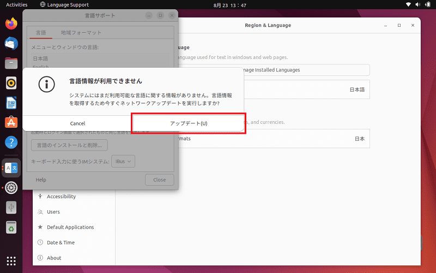
Task: Open the IBus input method dropdown
Action: pos(123,161)
